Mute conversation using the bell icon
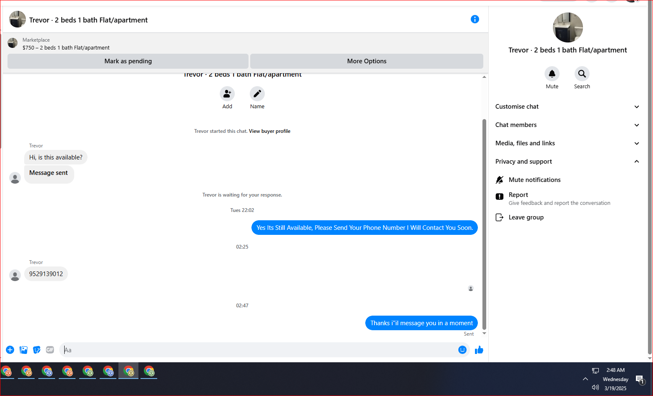This screenshot has height=396, width=653. click(552, 74)
